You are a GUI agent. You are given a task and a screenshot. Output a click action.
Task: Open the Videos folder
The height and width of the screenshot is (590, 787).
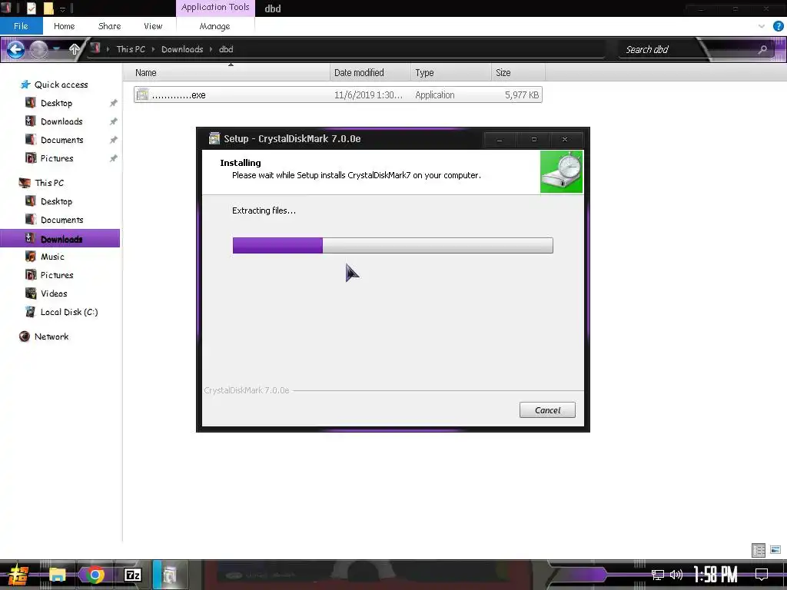(54, 293)
